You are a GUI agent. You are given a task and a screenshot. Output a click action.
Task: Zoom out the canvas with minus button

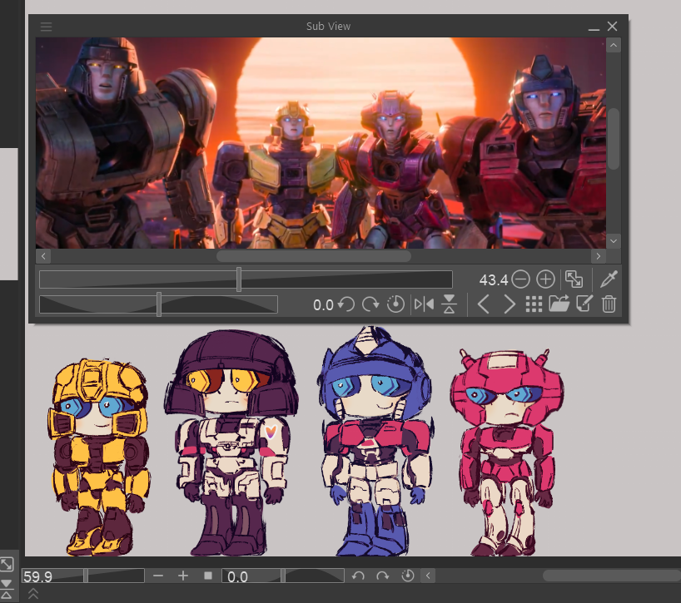point(158,576)
